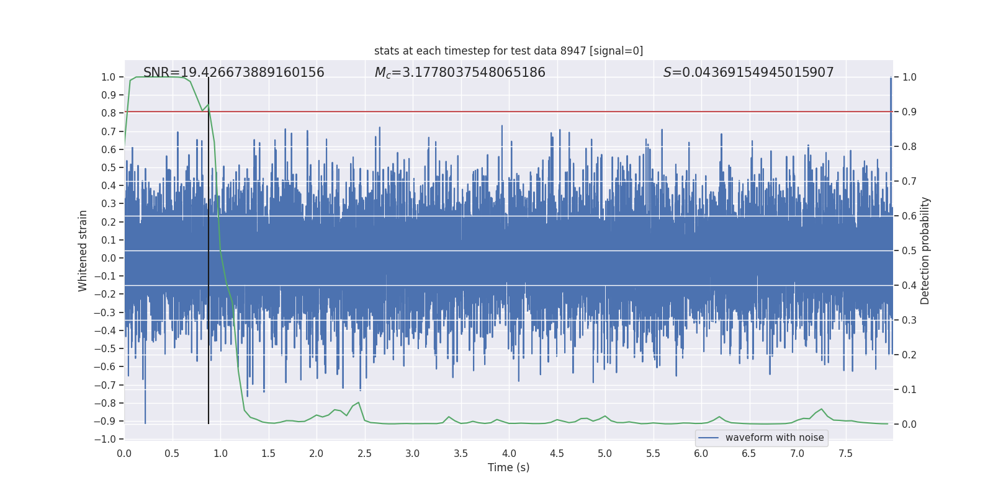The width and height of the screenshot is (993, 496).
Task: Click the Mc=3.1778037548065186 chirp mass annotation
Action: (460, 73)
